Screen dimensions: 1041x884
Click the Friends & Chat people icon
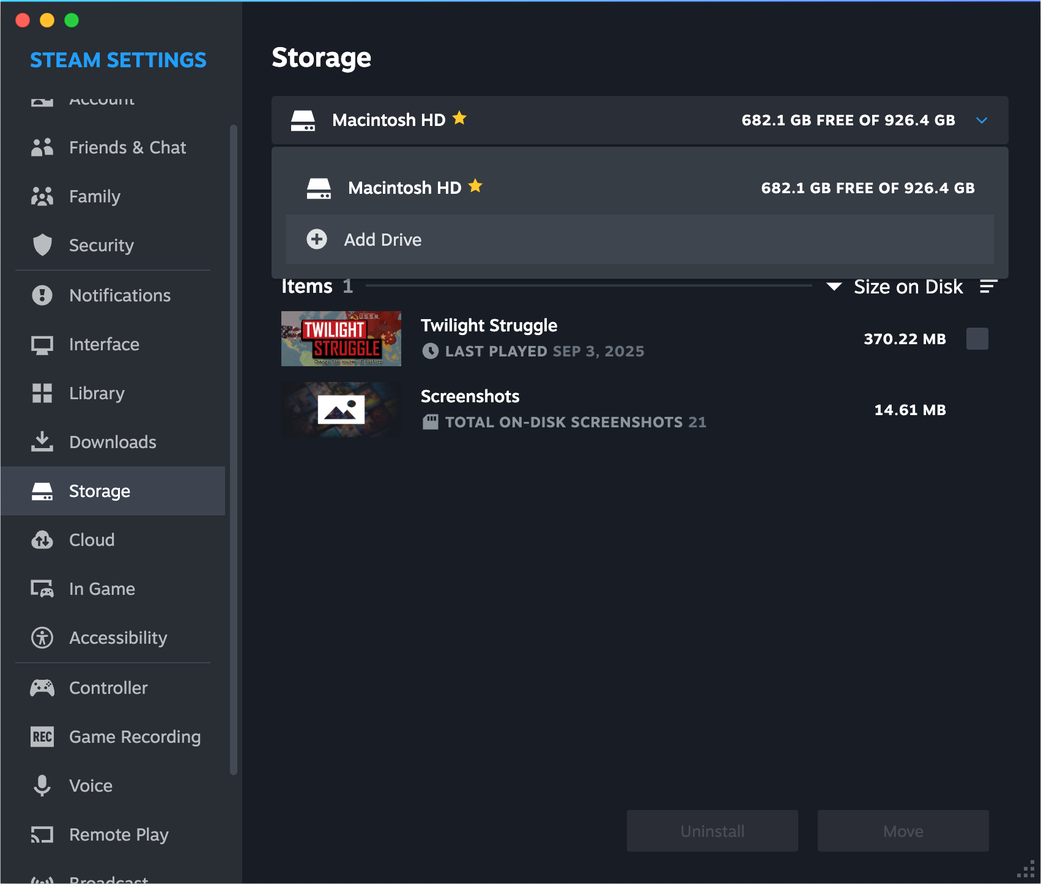pos(42,147)
